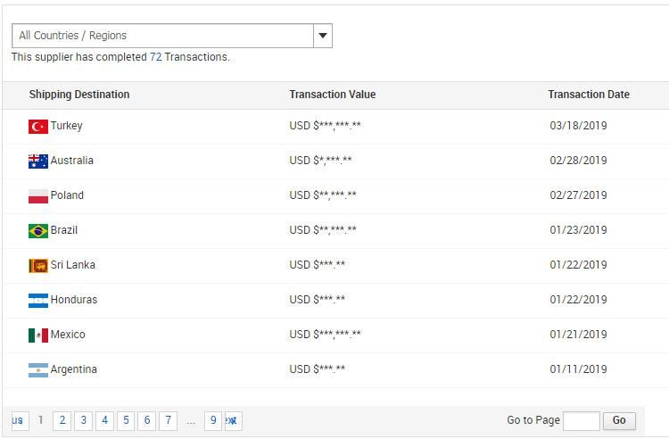The width and height of the screenshot is (669, 439).
Task: Go to the previous page of results
Action: (x=21, y=420)
